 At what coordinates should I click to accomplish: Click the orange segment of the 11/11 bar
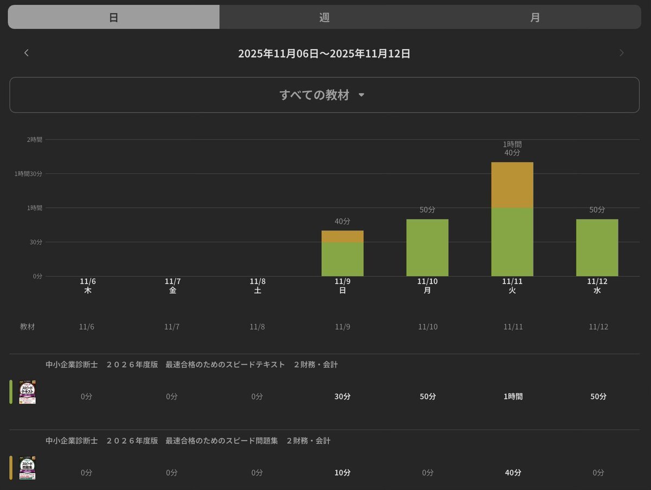tap(512, 184)
